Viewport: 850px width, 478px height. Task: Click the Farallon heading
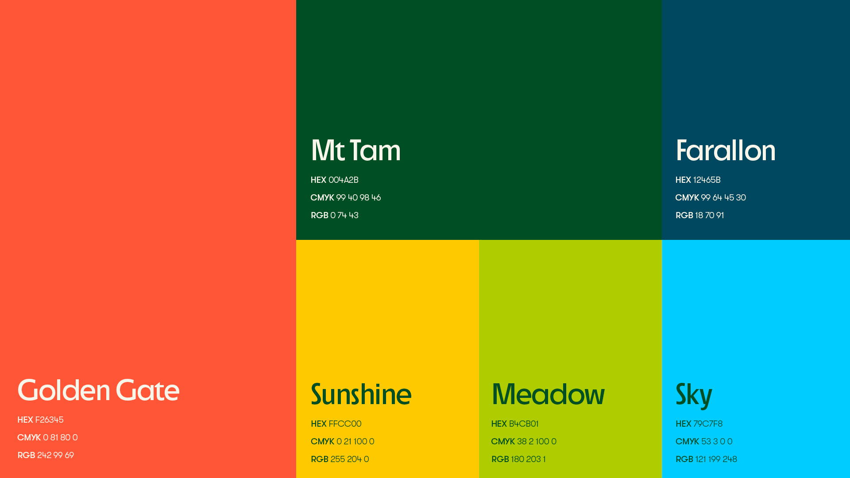coord(725,150)
